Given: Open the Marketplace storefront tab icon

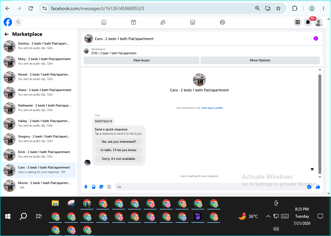Looking at the screenshot, I should 193,22.
